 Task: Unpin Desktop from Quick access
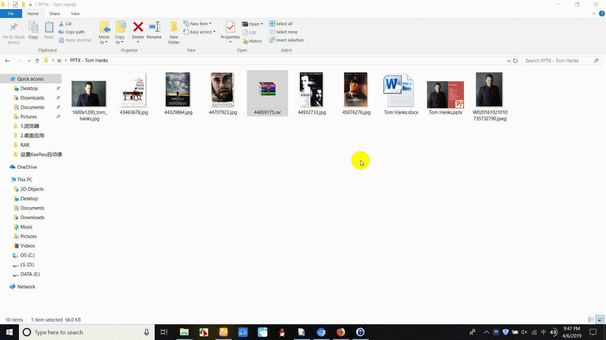coord(58,88)
